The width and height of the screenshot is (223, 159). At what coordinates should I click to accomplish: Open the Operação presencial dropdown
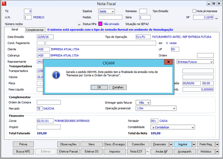(x=156, y=108)
